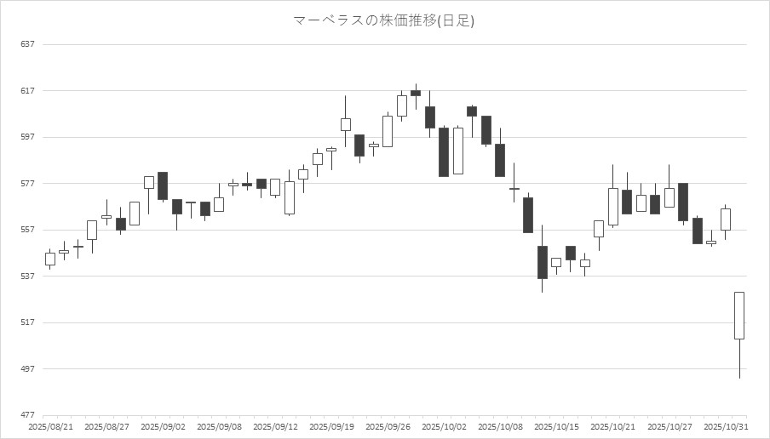Screen dimensions: 770x439
Task: Select the last white candlestick at far right
Action: point(739,316)
